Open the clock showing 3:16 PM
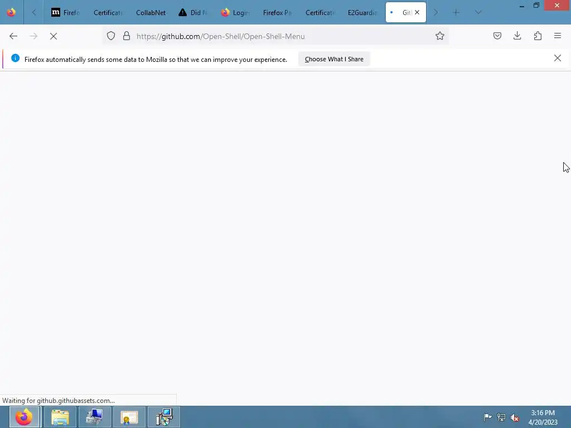 coord(543,417)
